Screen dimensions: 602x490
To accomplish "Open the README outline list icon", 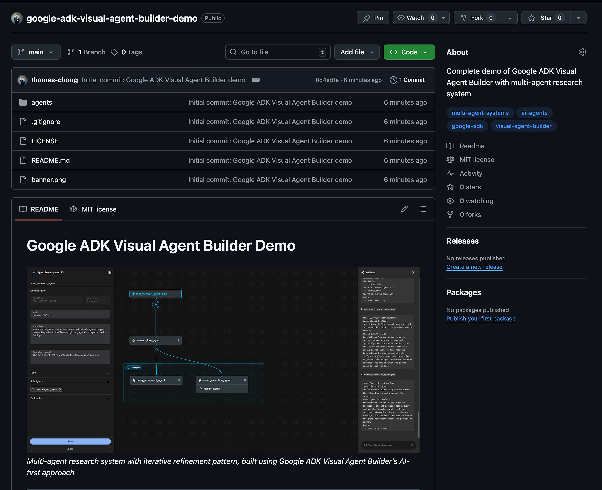I will [x=423, y=209].
